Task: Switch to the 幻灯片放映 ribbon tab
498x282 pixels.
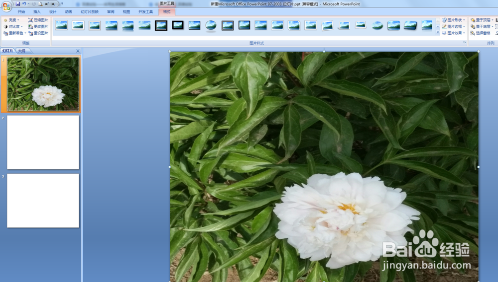Action: (90, 12)
